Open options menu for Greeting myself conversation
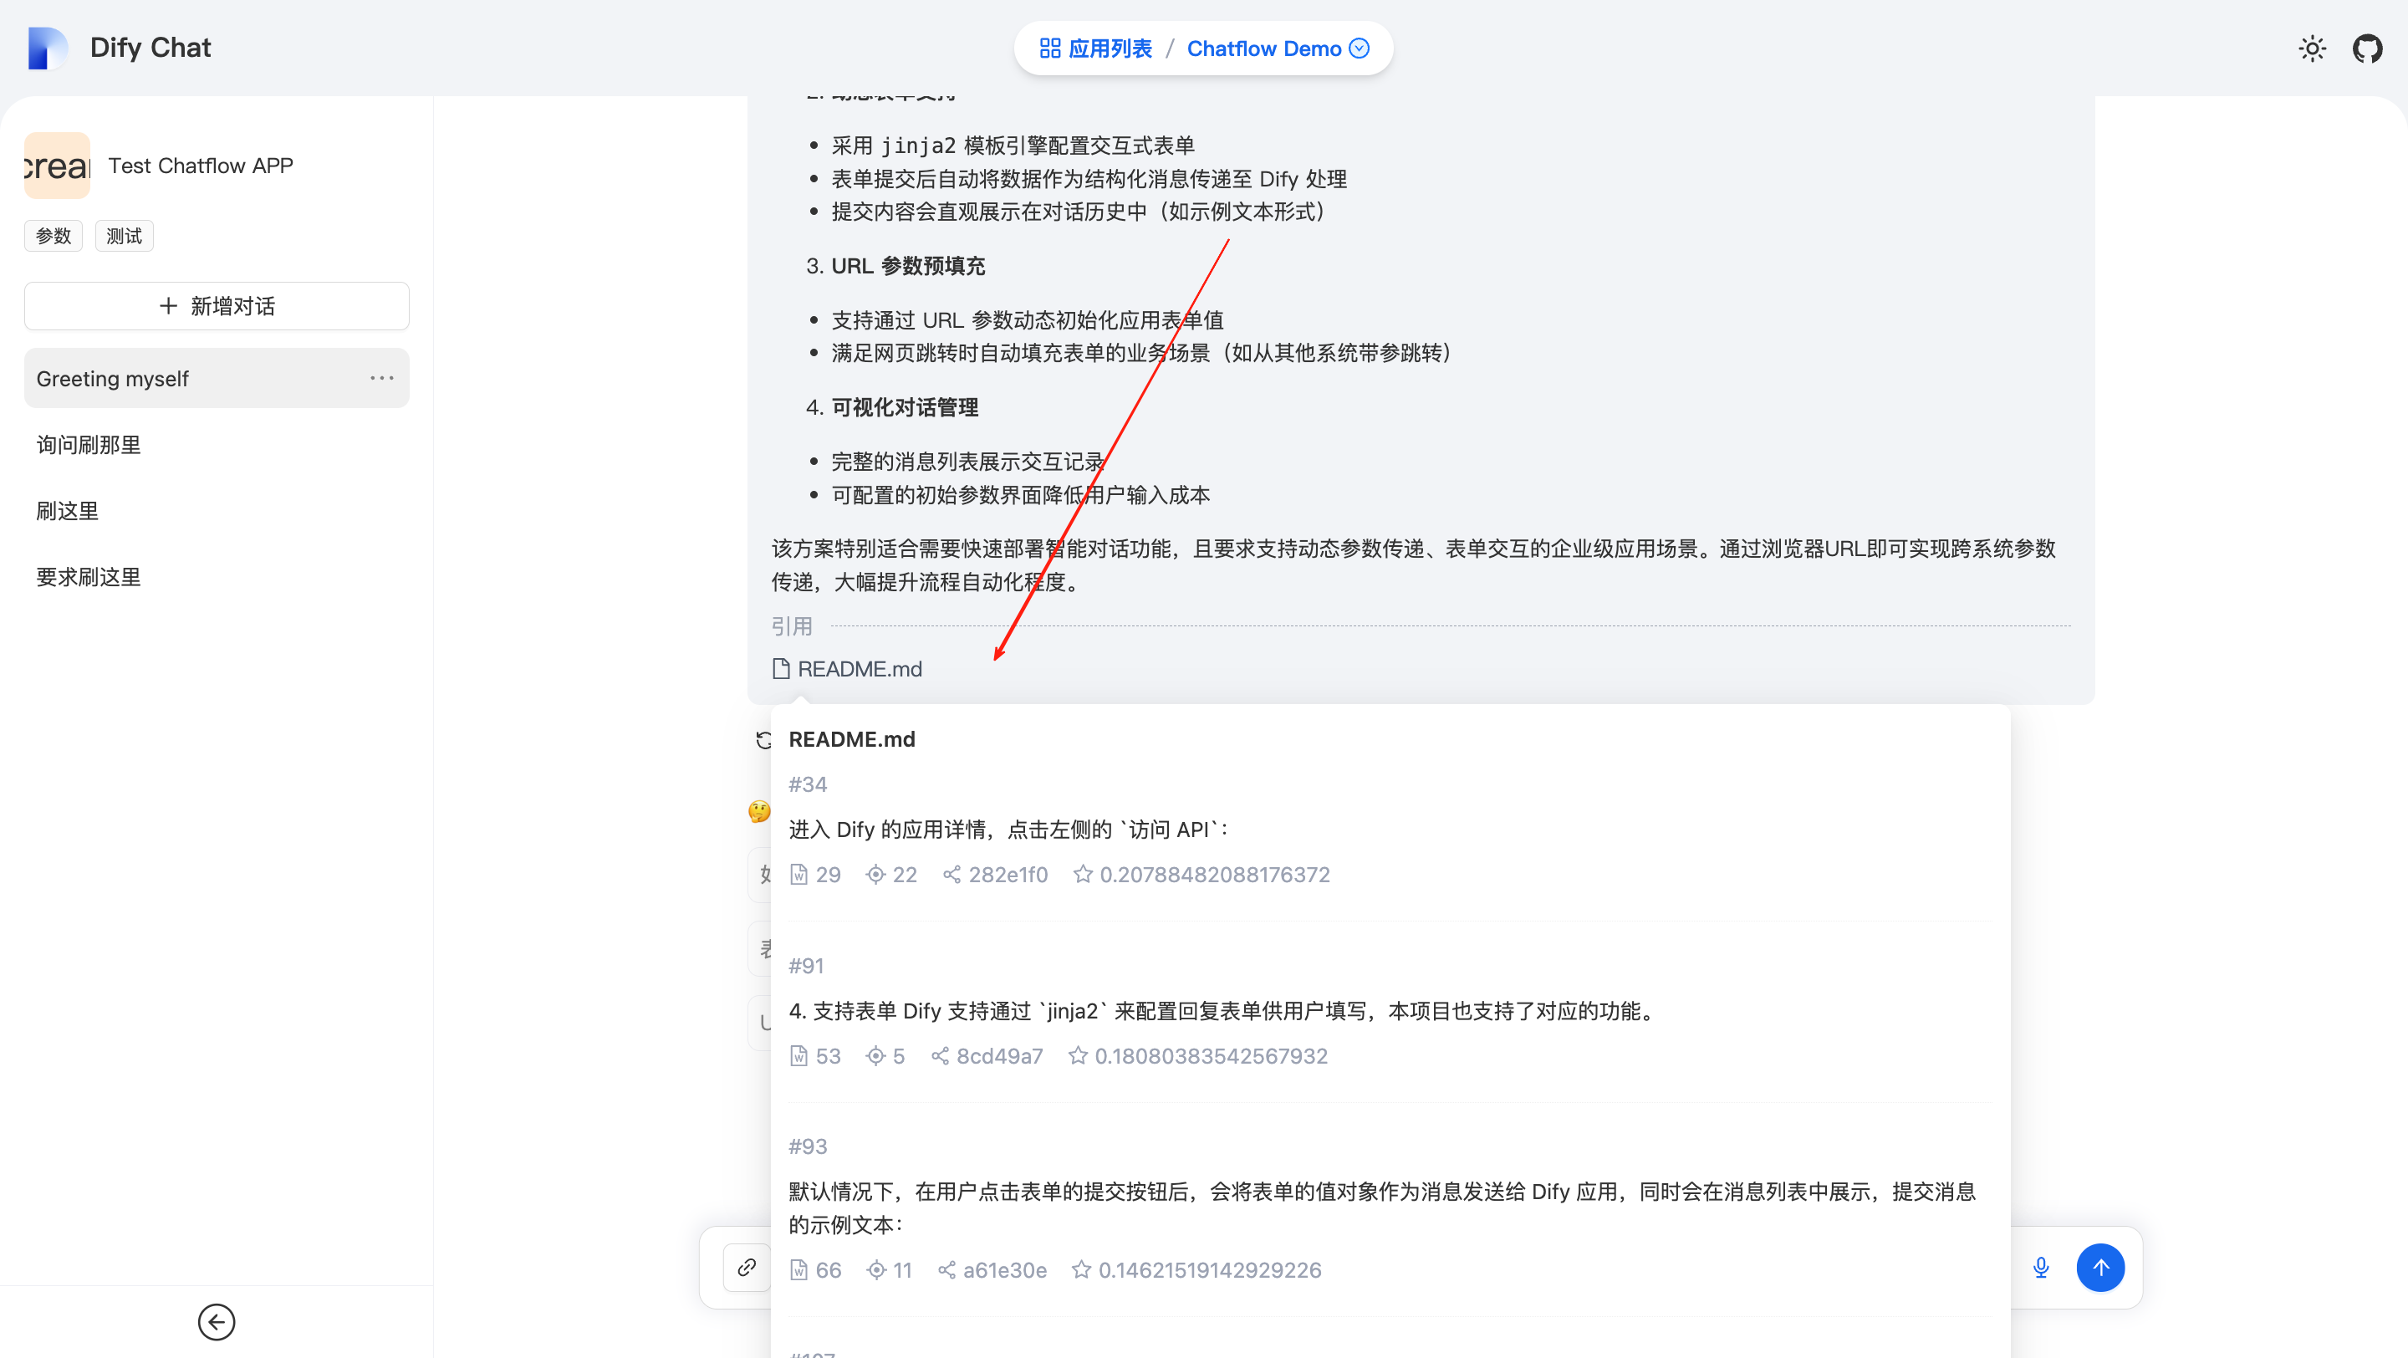Viewport: 2408px width, 1358px height. (x=381, y=378)
